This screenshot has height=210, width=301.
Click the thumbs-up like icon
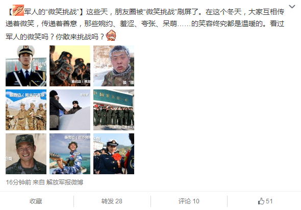point(261,201)
